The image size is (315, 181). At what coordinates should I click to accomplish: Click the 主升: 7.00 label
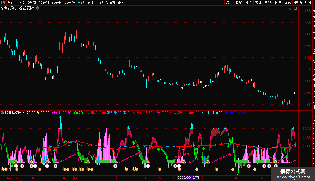pyautogui.click(x=161, y=113)
